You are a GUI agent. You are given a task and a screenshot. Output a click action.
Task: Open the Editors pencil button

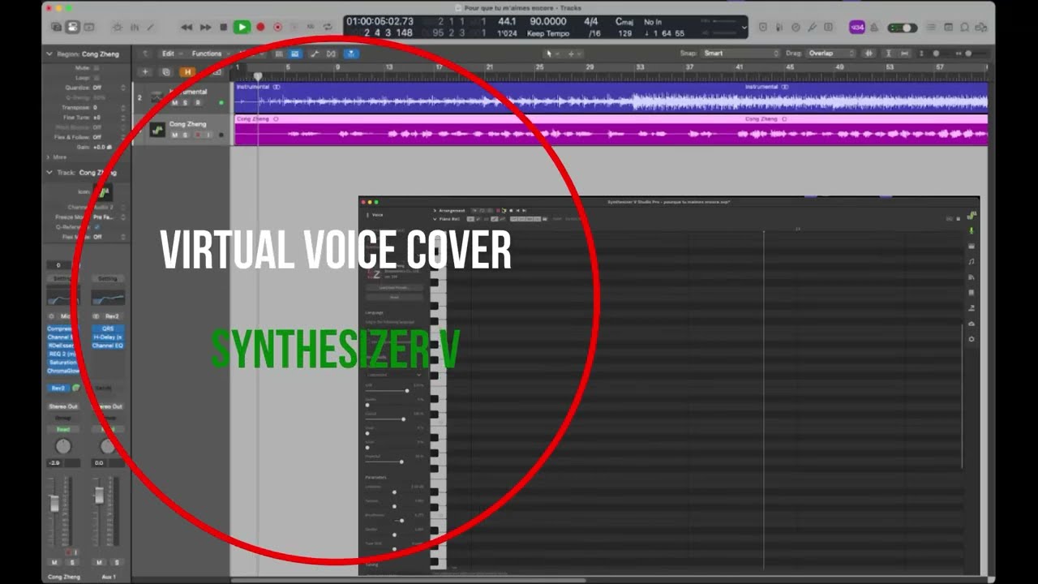(x=150, y=27)
